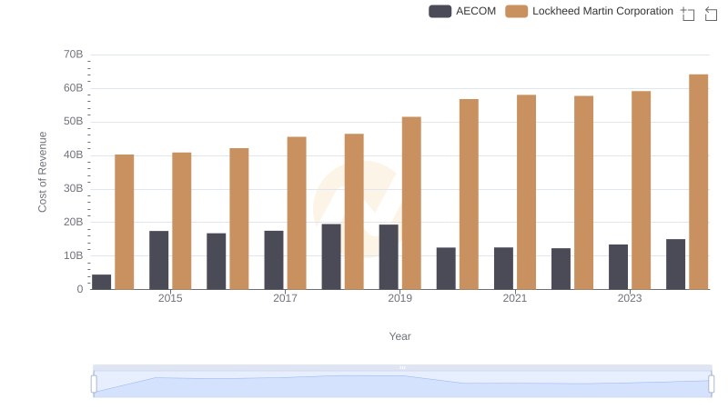
Task: Click the Lockheed Martin bar for 2017
Action: click(297, 214)
